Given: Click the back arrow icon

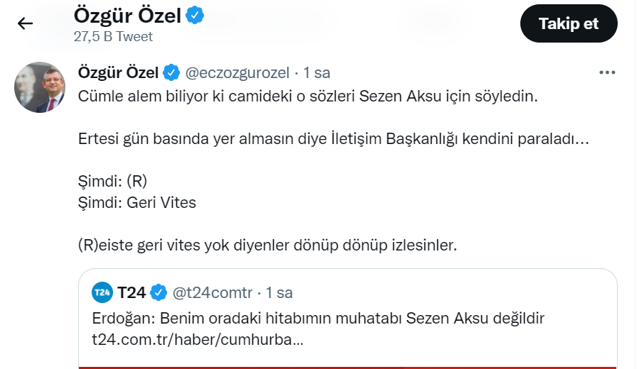Looking at the screenshot, I should point(26,24).
